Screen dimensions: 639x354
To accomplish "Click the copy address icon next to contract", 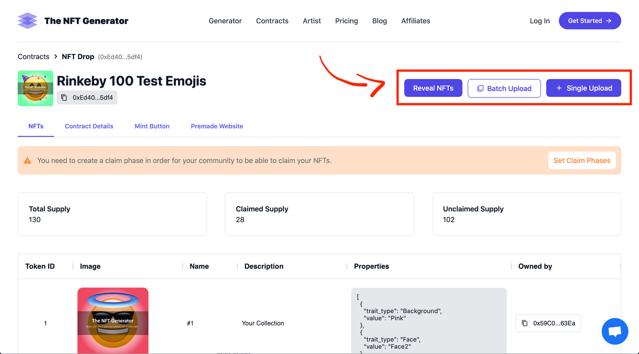I will [65, 97].
